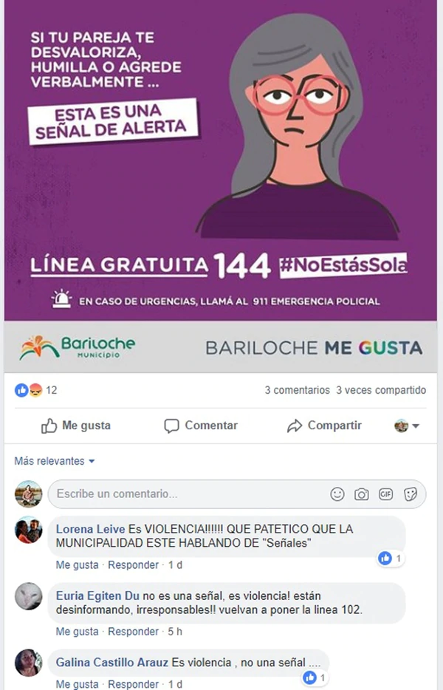Open the 3 veces compartido link
Screen dimensions: 443x690
click(x=381, y=390)
